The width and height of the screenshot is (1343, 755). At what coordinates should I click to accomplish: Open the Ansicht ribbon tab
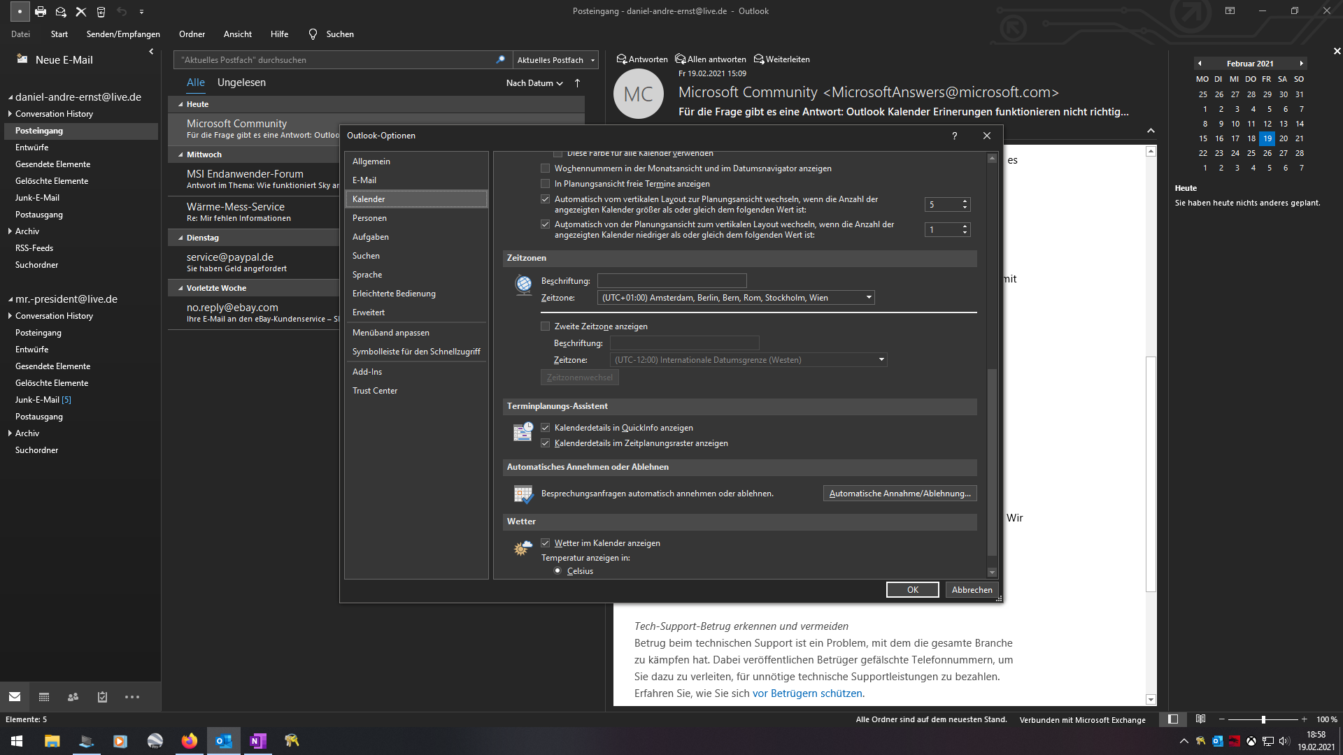tap(238, 34)
